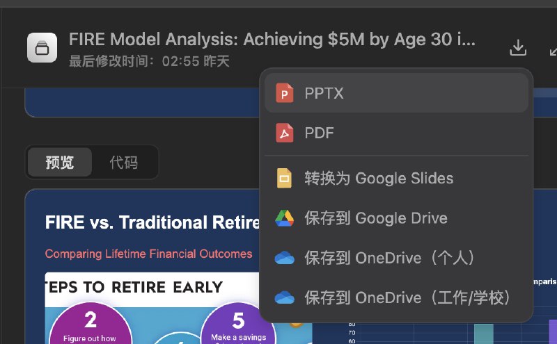Image resolution: width=557 pixels, height=344 pixels.
Task: Choose 保存到 OneDrive（个人）
Action: point(396,258)
